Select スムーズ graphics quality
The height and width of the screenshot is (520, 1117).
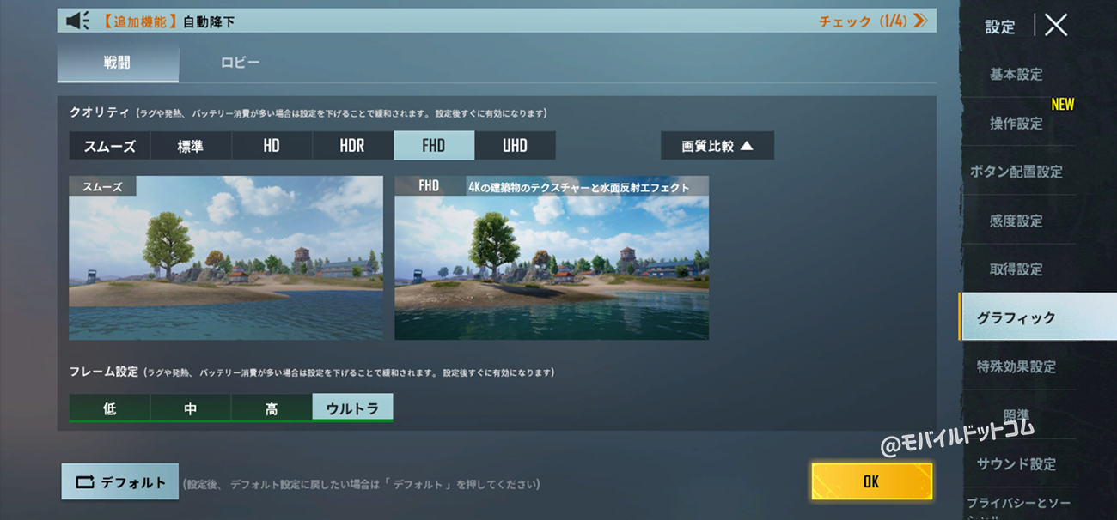(110, 146)
